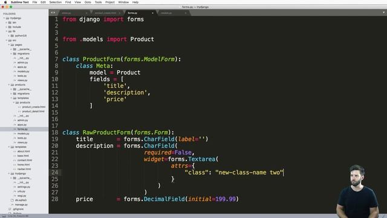
Task: Open .gitignore from the sidebar
Action: [18, 210]
